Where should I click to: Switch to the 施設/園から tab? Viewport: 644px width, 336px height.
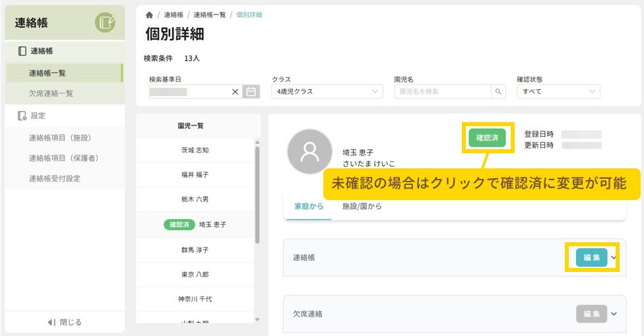coord(362,207)
